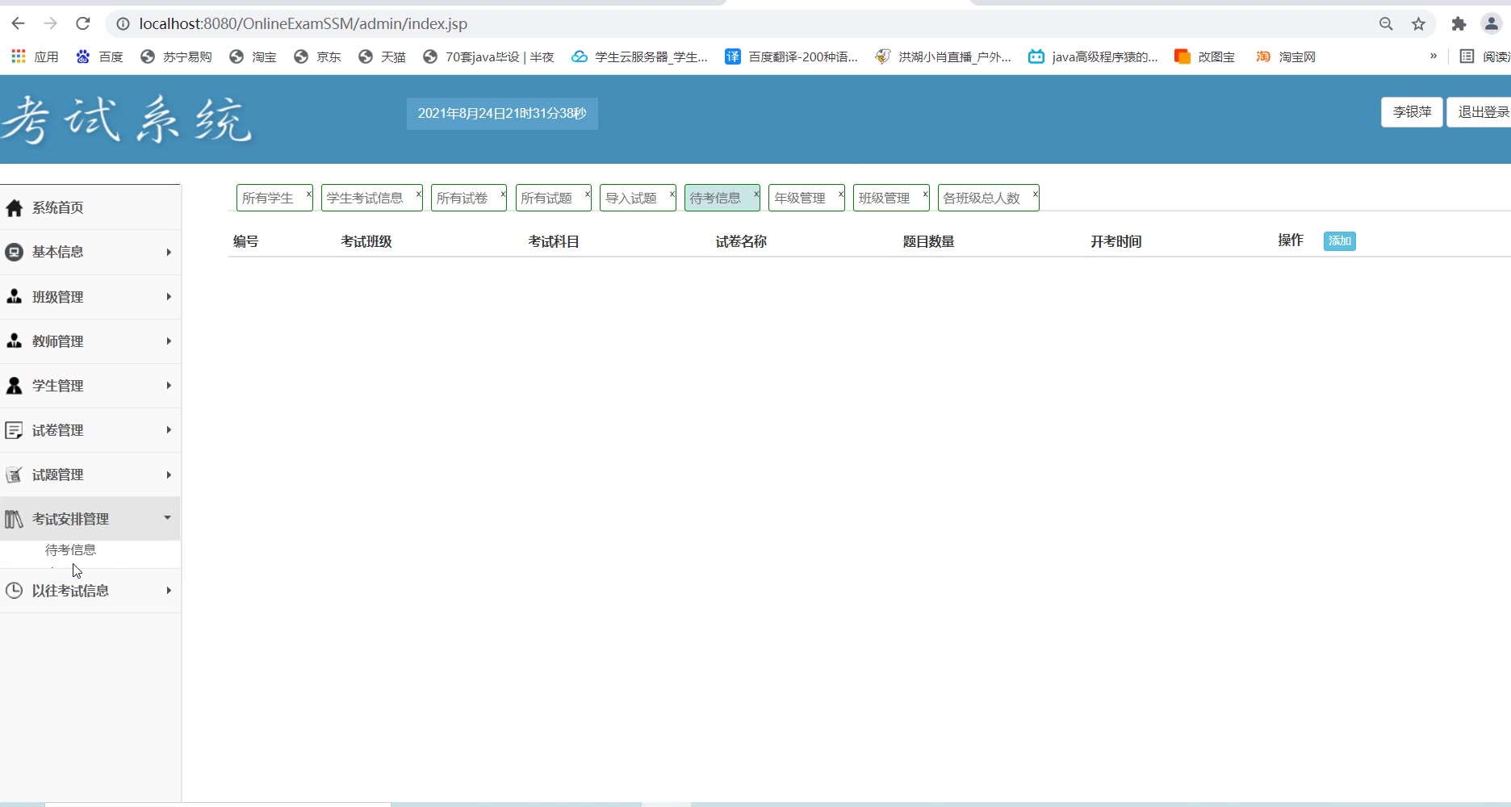This screenshot has width=1511, height=807.
Task: Open the 苏宁易购 bookmark
Action: [x=176, y=56]
